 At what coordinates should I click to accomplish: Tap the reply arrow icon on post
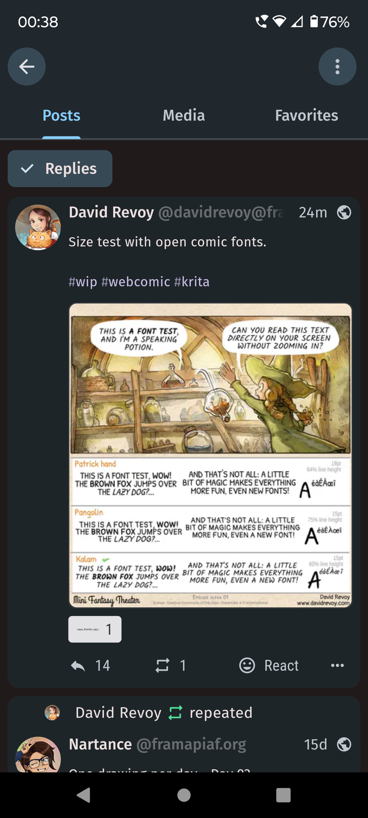tap(78, 665)
